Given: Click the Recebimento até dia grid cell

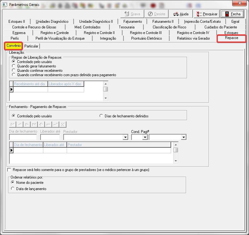Looking at the screenshot, I should pyautogui.click(x=31, y=89).
